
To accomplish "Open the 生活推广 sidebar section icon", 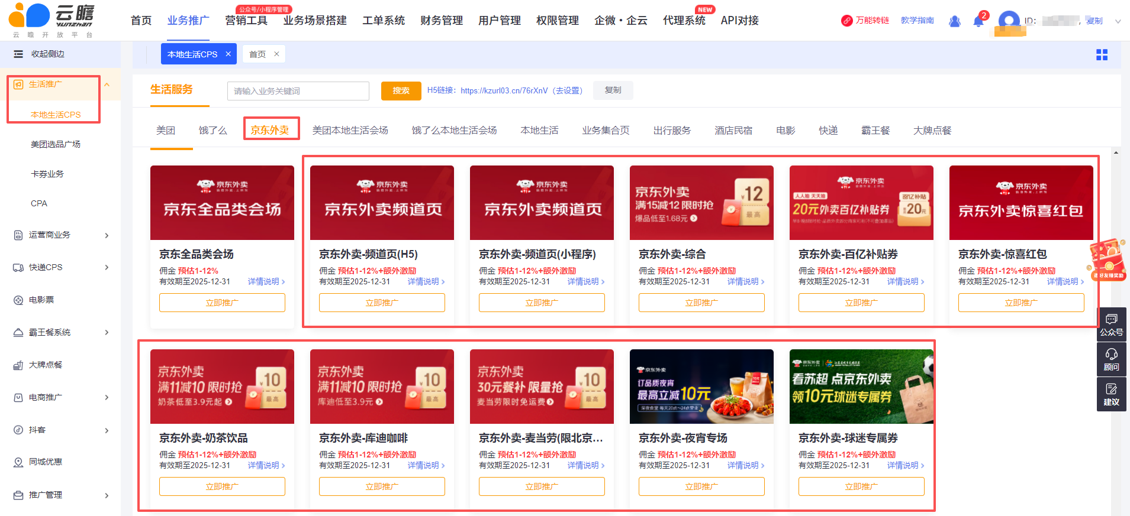I will [18, 85].
